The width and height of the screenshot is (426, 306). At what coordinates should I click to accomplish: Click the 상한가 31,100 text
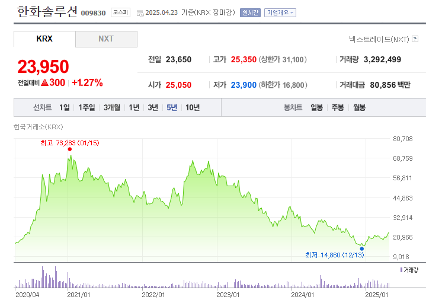point(283,59)
